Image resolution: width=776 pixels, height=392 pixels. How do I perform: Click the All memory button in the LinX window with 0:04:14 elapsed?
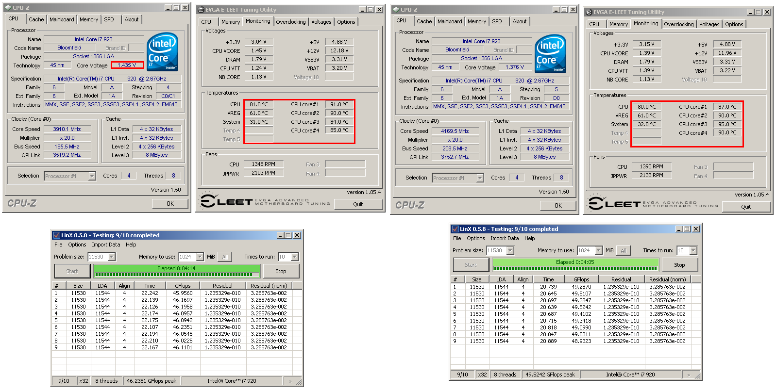(x=224, y=257)
